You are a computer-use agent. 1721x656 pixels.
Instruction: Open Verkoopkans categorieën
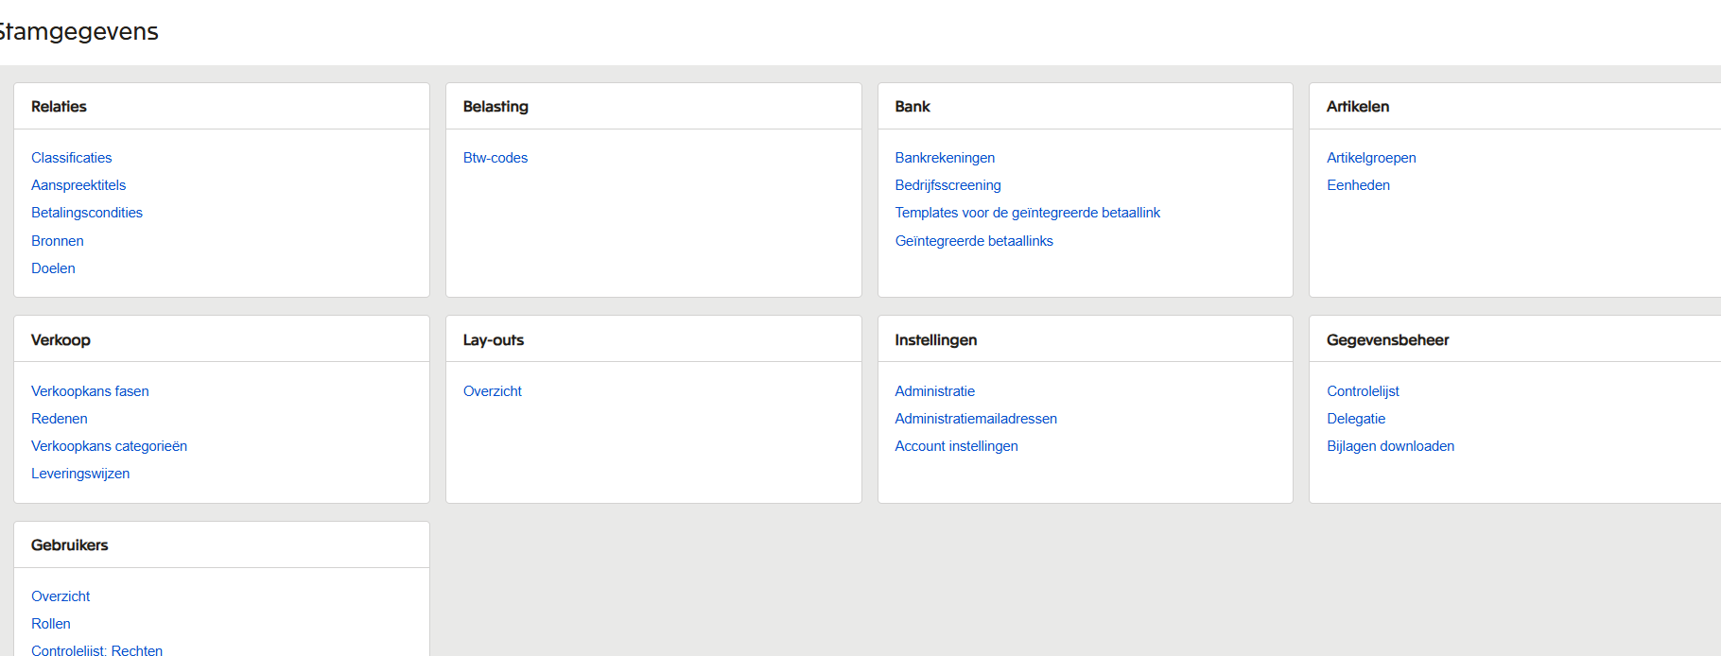pos(109,446)
